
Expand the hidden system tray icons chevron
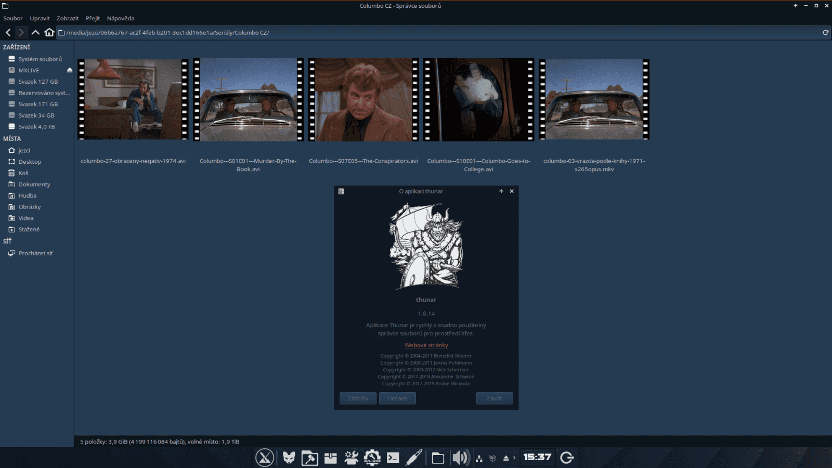click(514, 458)
